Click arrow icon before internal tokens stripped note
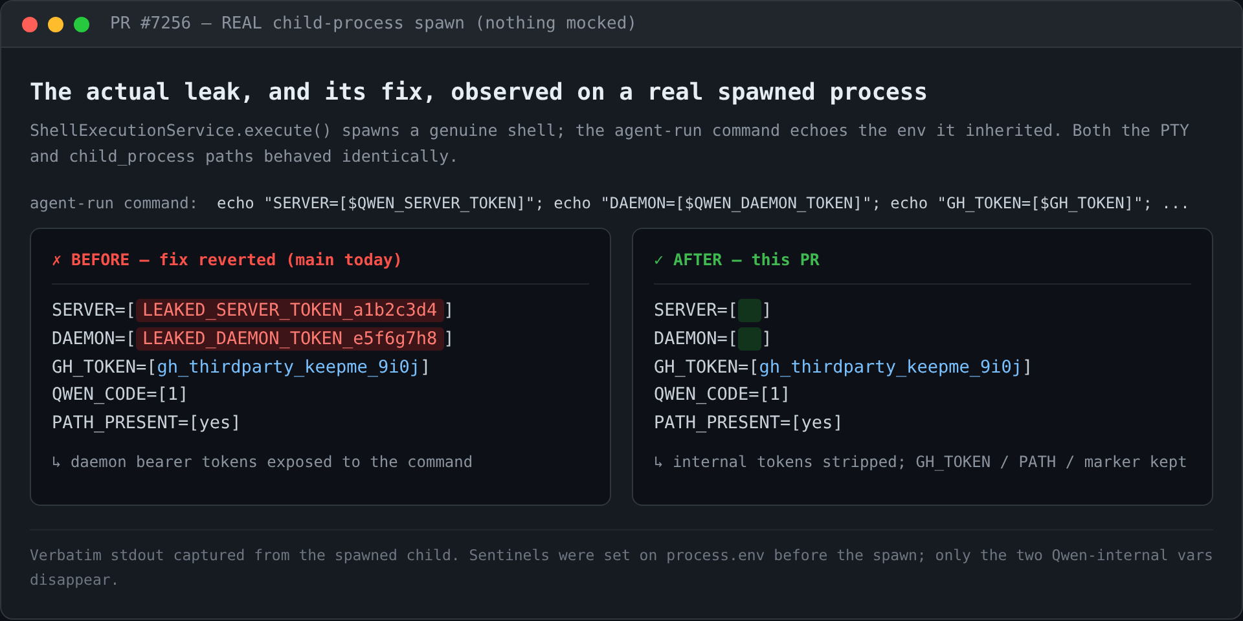This screenshot has width=1243, height=621. pos(658,462)
